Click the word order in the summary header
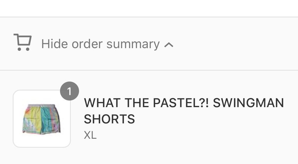Viewport: 298px width, 164px height. click(87, 44)
